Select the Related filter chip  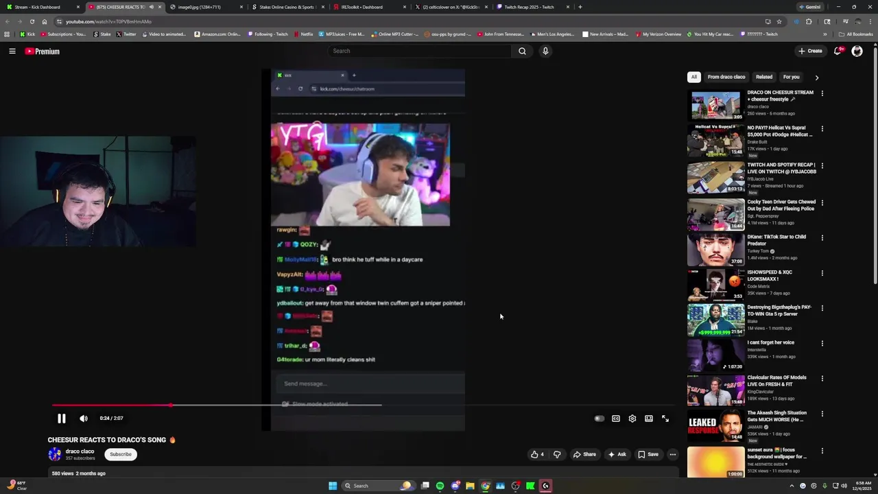tap(764, 77)
